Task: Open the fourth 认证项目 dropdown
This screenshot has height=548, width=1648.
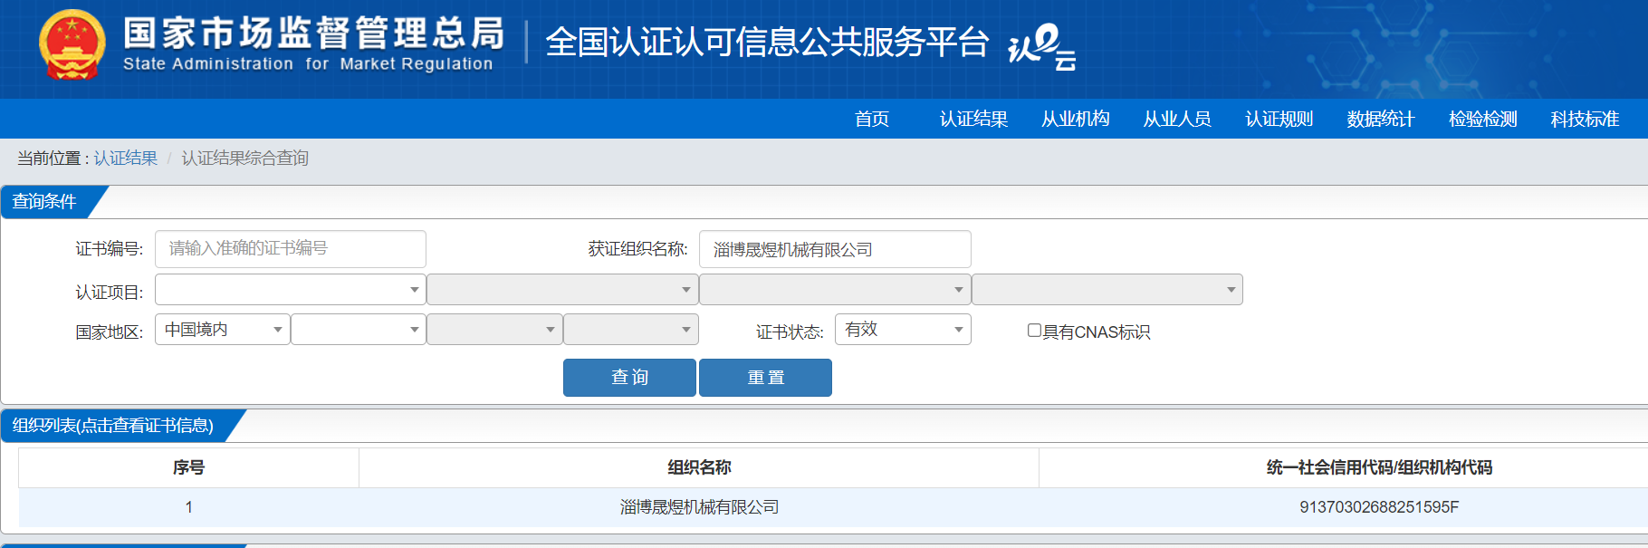Action: pos(1107,290)
